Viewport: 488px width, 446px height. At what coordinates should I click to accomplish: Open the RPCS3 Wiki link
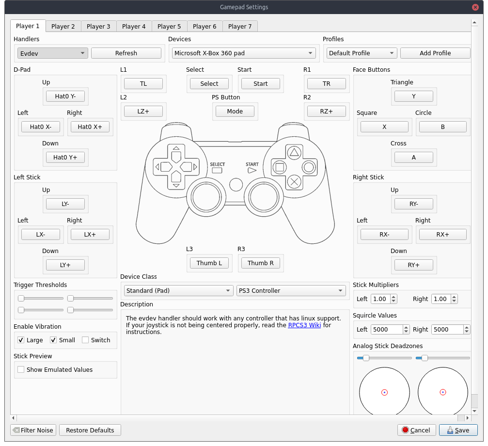304,325
